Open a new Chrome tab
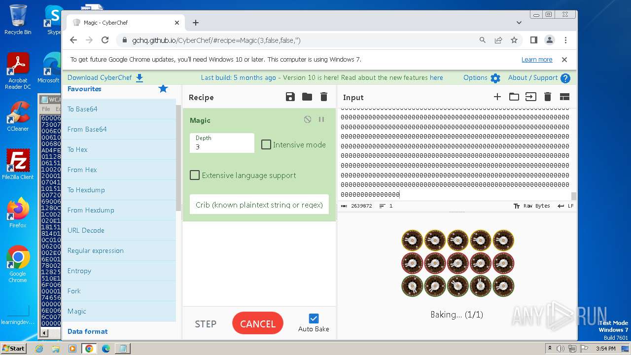Screen dimensions: 631x355 pos(196,23)
